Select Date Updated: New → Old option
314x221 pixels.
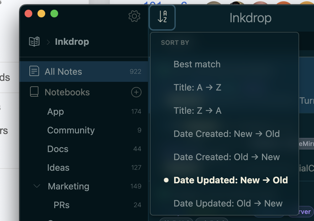(224, 180)
